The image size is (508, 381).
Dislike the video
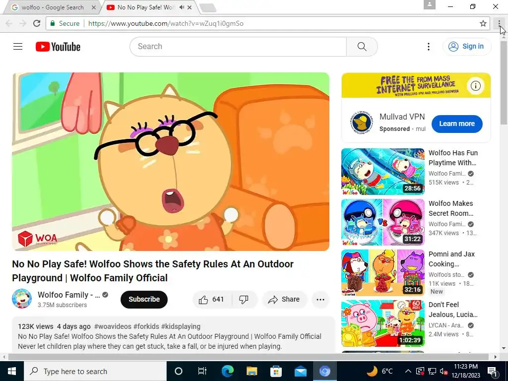pos(244,299)
